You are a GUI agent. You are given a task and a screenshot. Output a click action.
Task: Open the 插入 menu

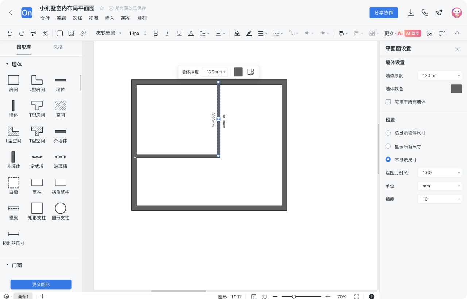[x=109, y=18]
